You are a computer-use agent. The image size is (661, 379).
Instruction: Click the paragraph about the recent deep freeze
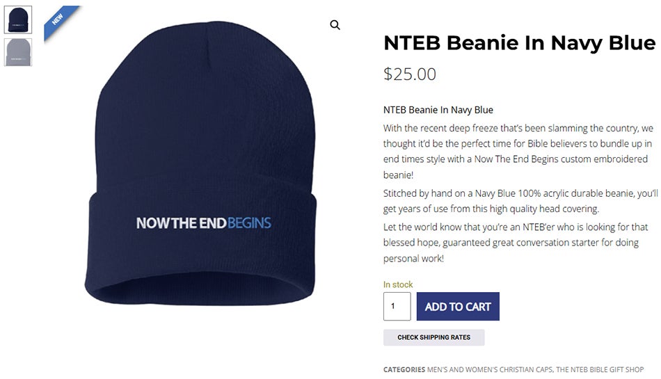[518, 152]
